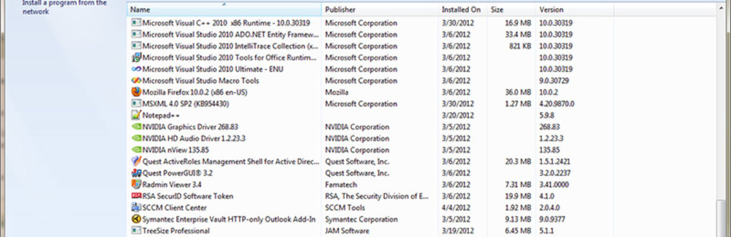The height and width of the screenshot is (237, 731).
Task: Select the 'TreeSize Professional' program name
Action: tap(176, 231)
